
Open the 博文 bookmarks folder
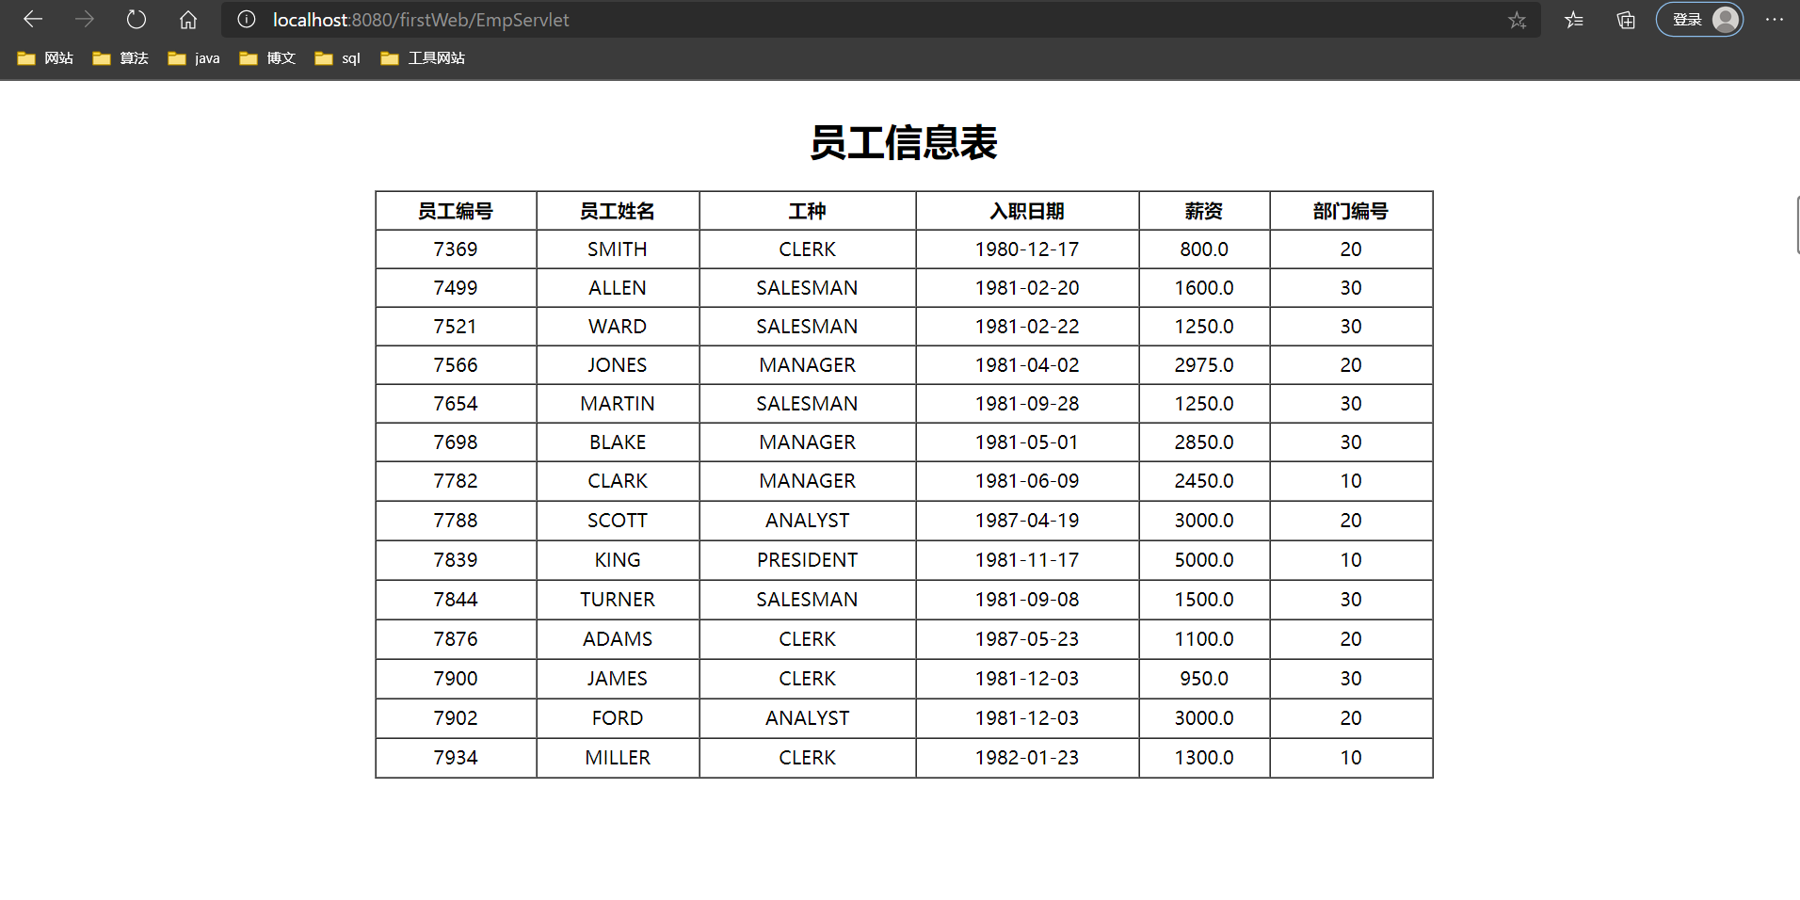click(x=267, y=58)
